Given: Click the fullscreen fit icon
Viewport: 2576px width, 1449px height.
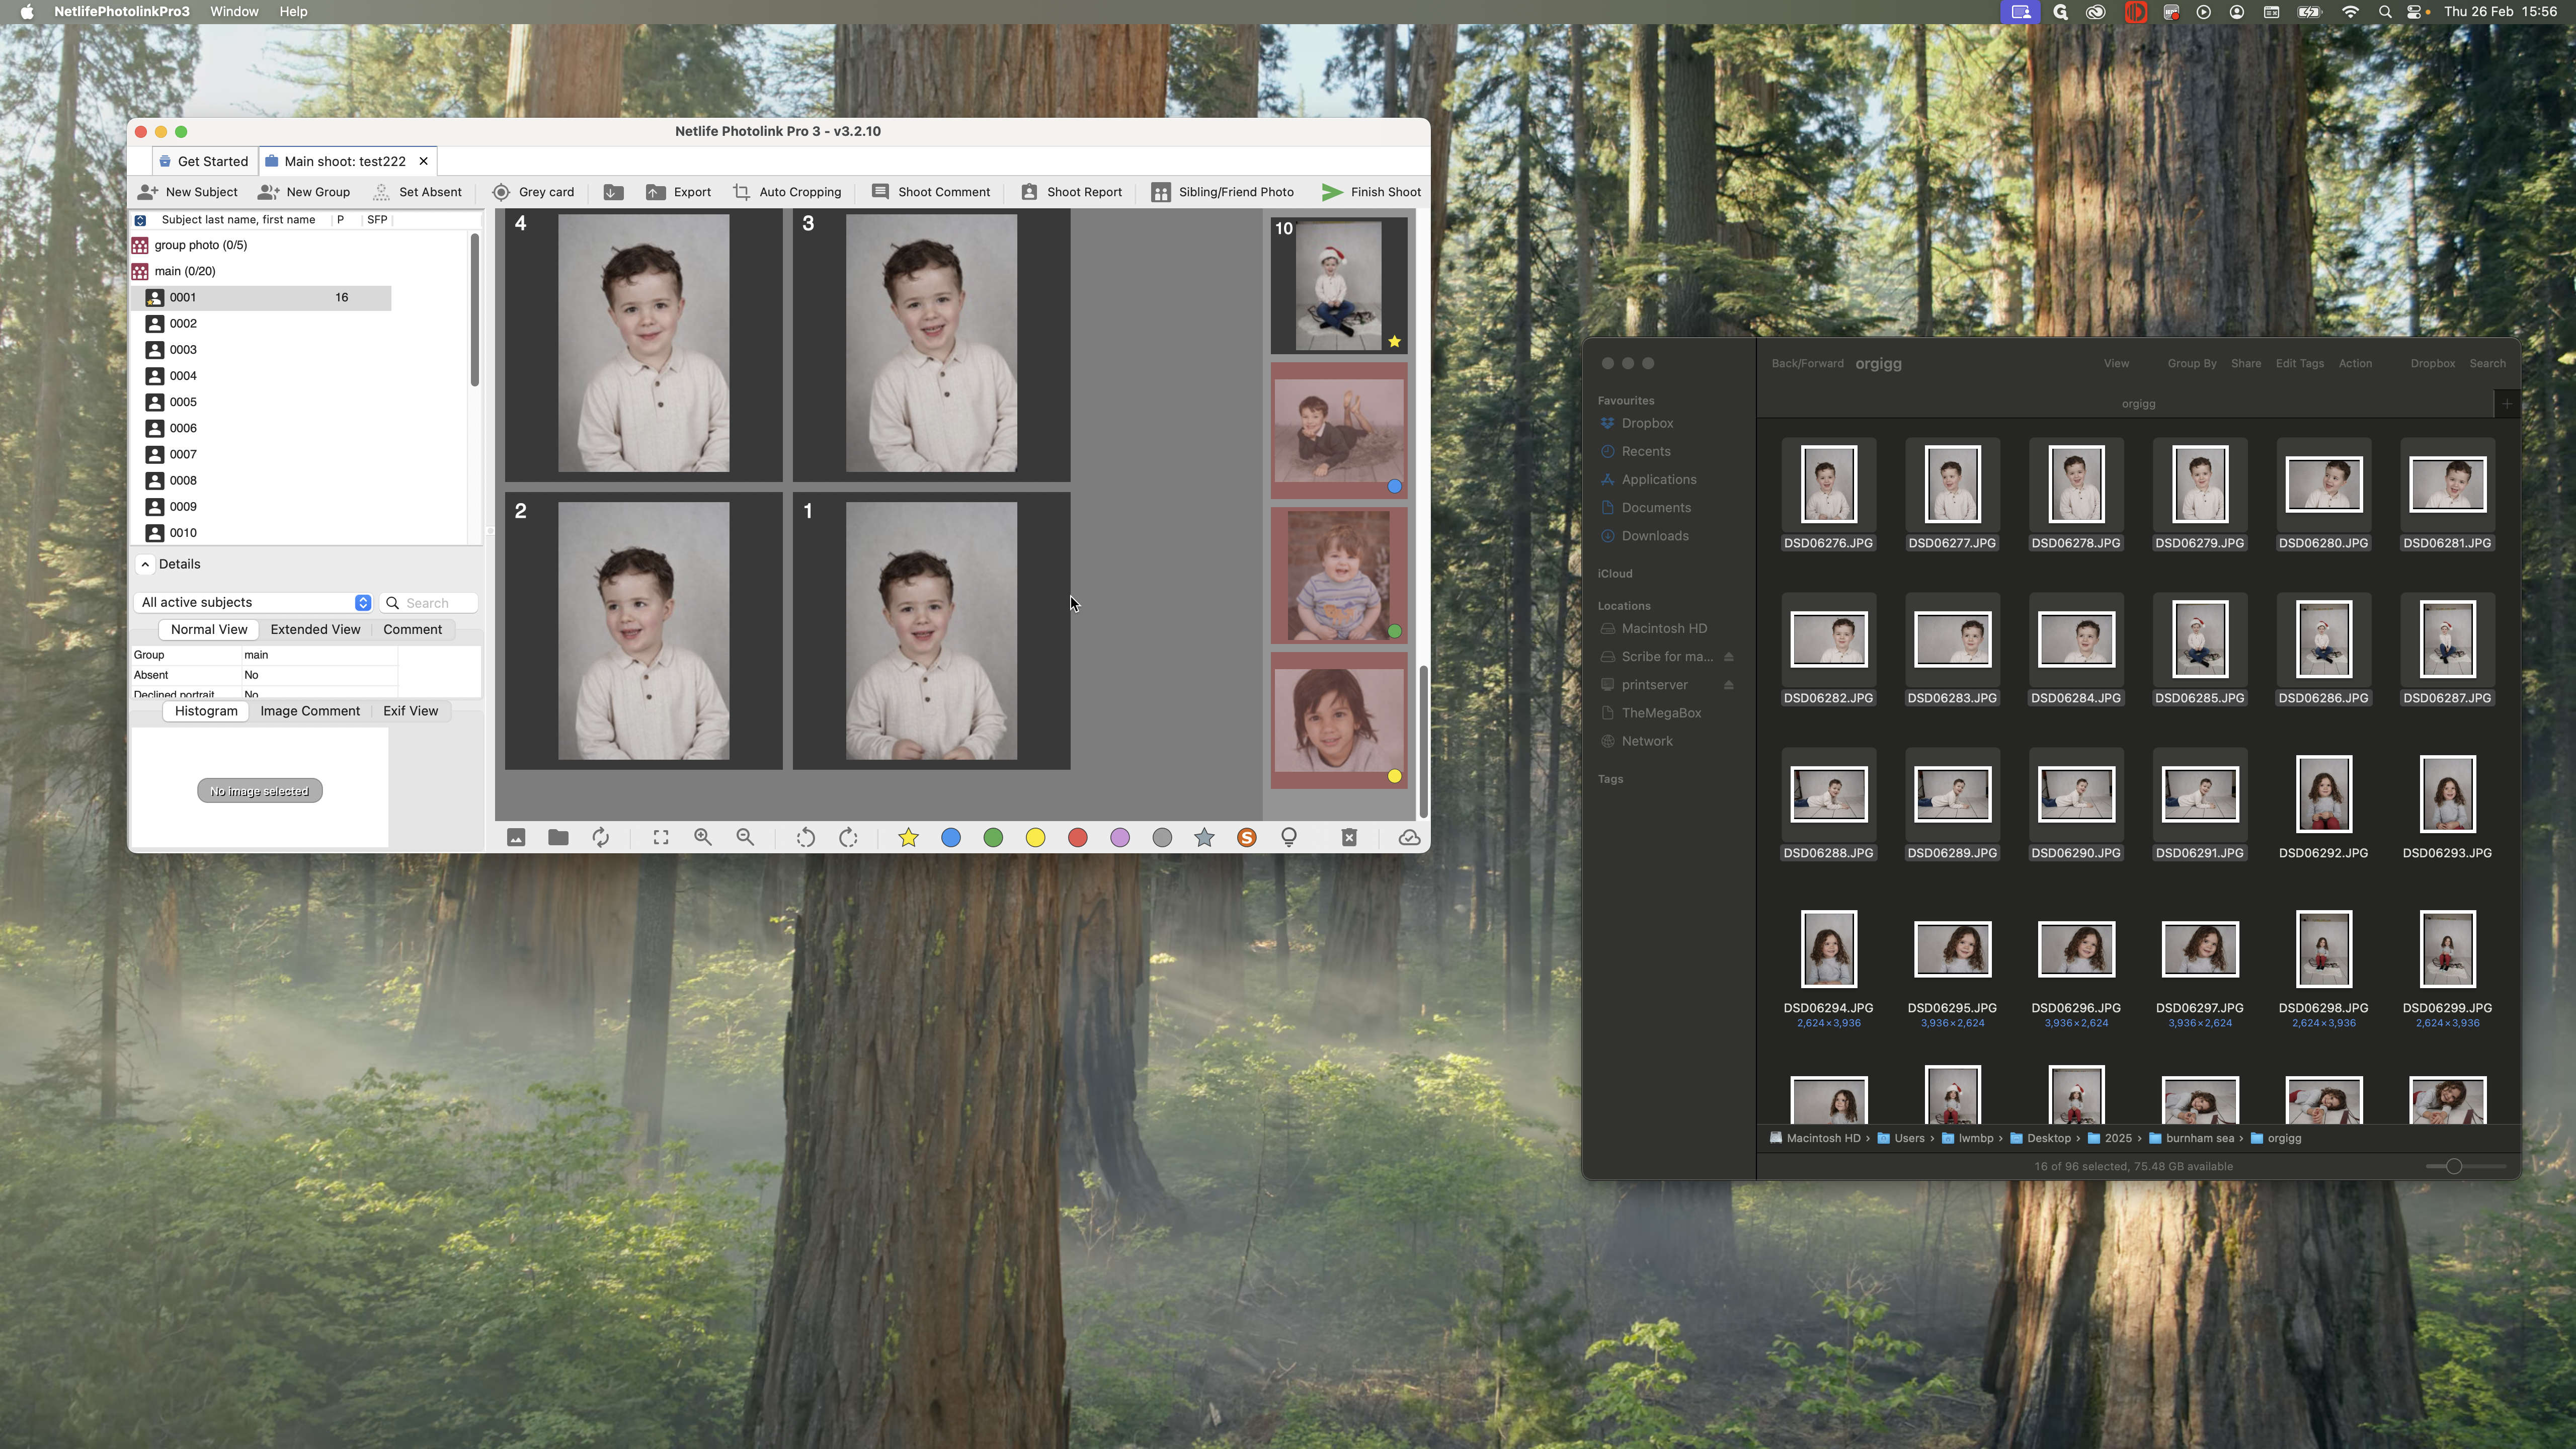Looking at the screenshot, I should point(661,838).
